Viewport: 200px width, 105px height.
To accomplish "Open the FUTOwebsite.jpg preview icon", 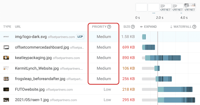I will click(6, 89).
